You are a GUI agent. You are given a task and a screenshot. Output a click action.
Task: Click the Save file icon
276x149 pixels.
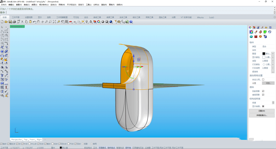pos(10,22)
